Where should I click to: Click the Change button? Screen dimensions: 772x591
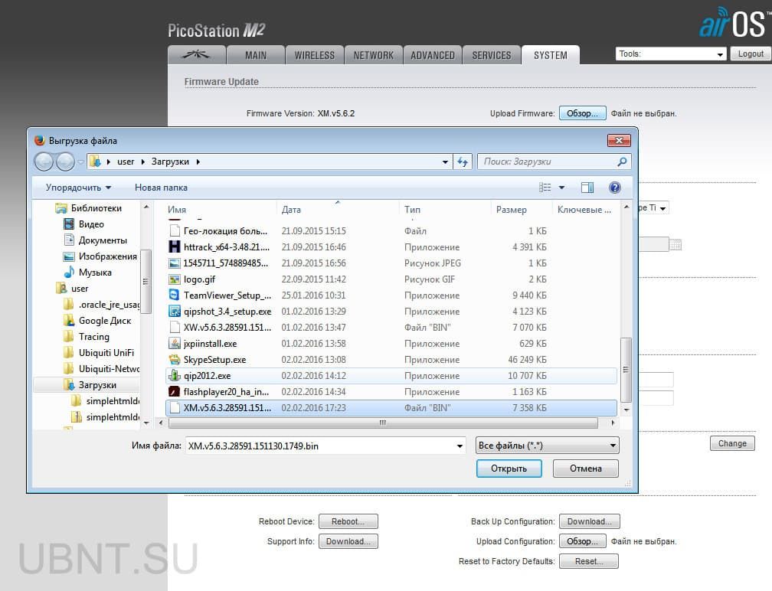click(732, 443)
